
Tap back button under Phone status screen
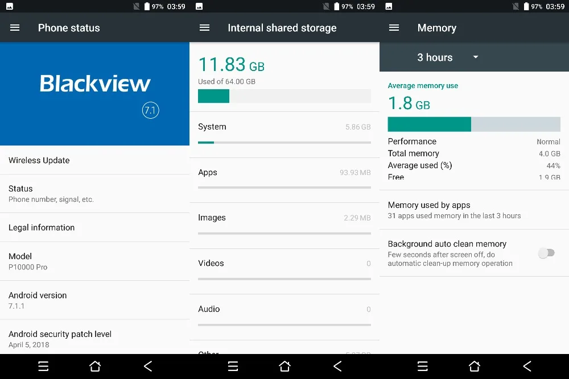click(x=148, y=366)
